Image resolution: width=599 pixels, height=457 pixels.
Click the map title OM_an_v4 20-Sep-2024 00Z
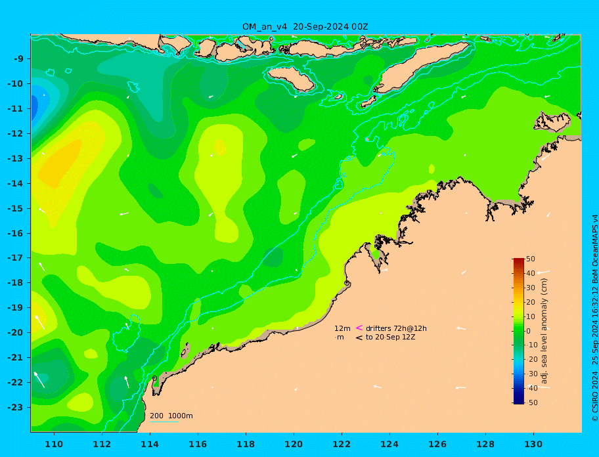(305, 27)
